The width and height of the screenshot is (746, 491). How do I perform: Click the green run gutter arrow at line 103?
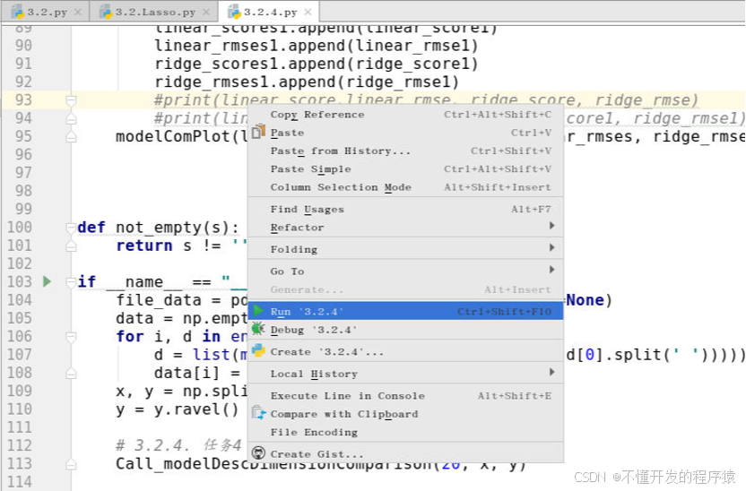pos(47,281)
